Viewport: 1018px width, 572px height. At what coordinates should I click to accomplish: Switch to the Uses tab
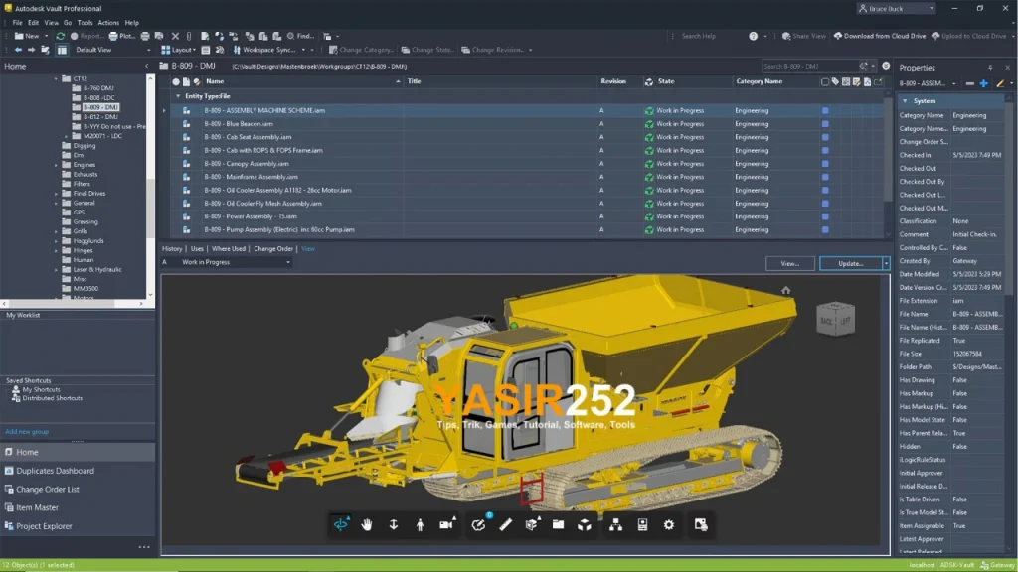pos(197,249)
